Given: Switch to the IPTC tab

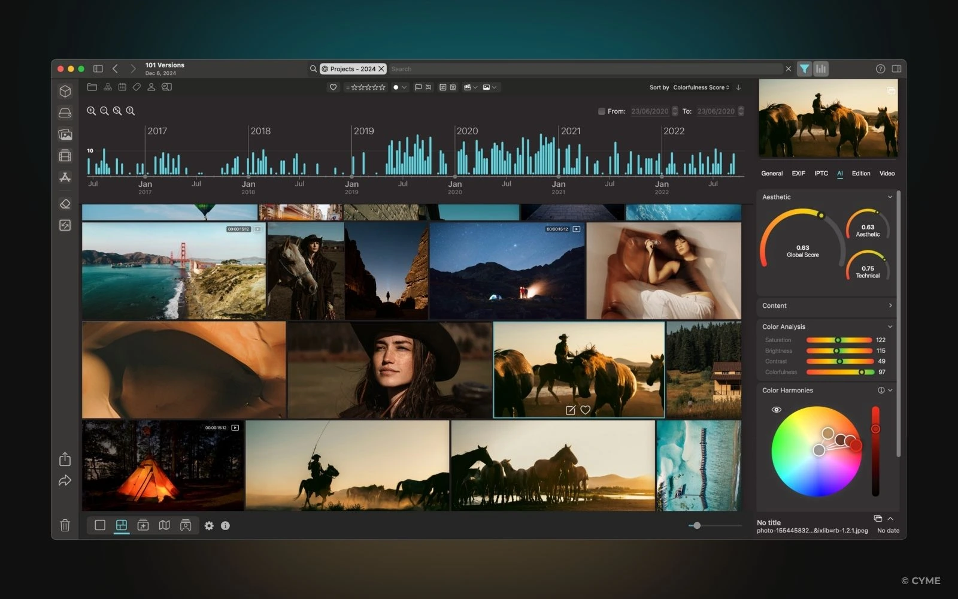Looking at the screenshot, I should (821, 173).
